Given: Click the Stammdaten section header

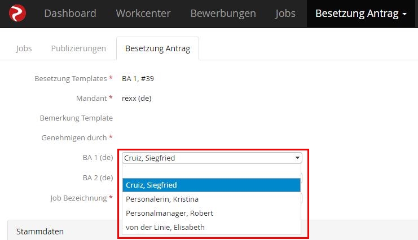Looking at the screenshot, I should (40, 231).
